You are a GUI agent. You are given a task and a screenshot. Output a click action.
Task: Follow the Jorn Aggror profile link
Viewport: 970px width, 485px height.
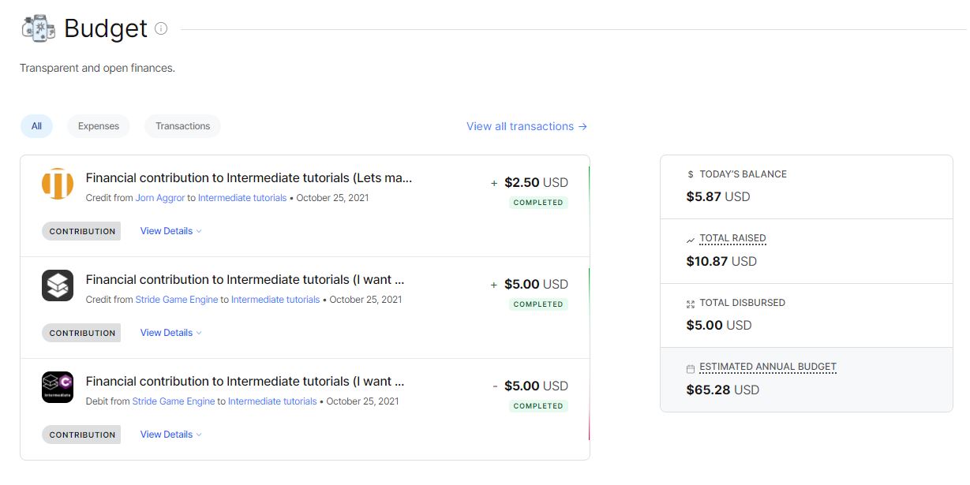click(161, 198)
